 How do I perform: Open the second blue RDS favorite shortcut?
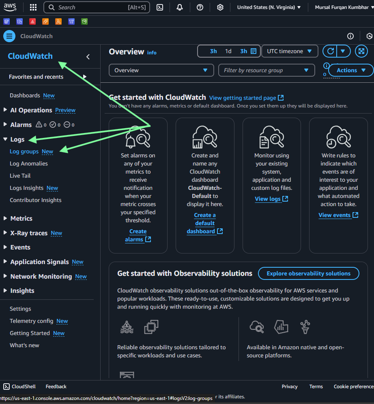(19, 21)
